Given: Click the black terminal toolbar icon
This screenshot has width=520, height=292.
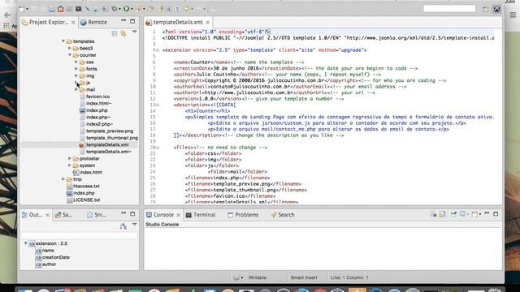Looking at the screenshot, I should (x=78, y=9).
